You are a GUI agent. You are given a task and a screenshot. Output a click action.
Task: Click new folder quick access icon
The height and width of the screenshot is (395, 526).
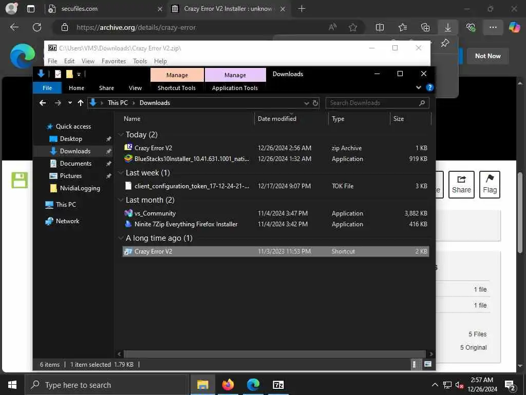pyautogui.click(x=69, y=74)
